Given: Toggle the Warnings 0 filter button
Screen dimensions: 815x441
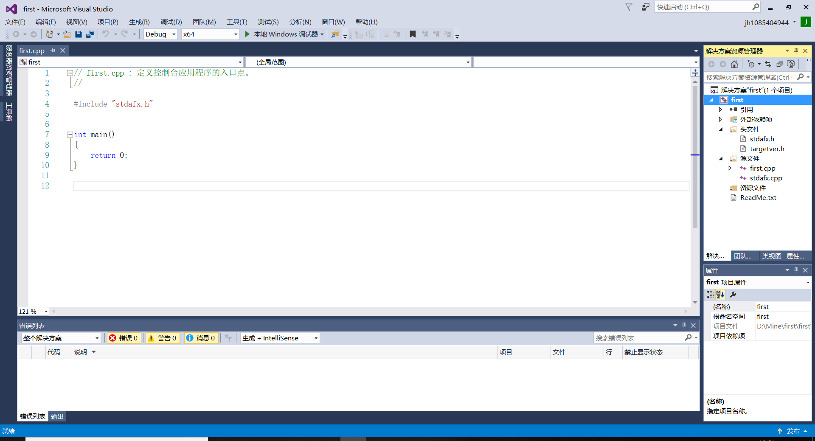Looking at the screenshot, I should click(162, 338).
